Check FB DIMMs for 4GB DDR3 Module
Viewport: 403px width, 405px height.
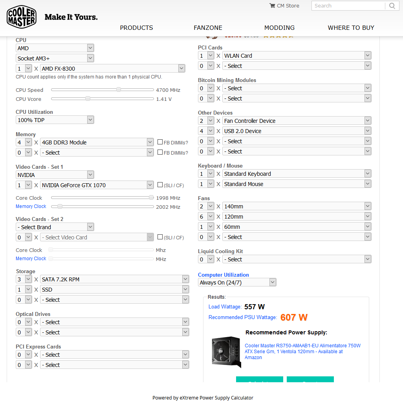[160, 142]
